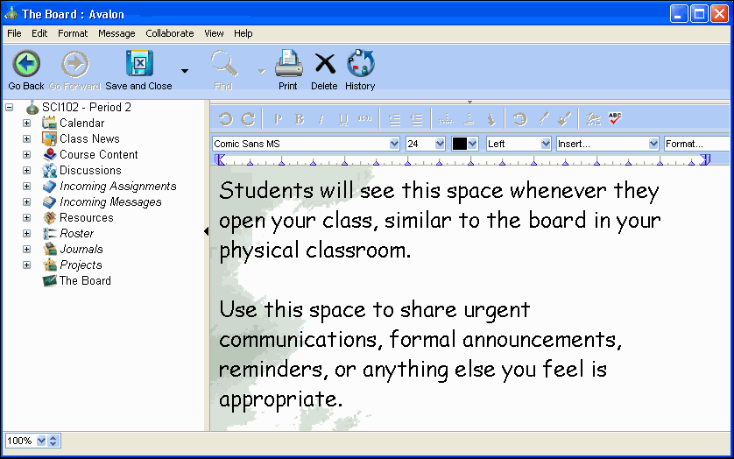734x459 pixels.
Task: Expand the Course Content tree node
Action: click(26, 155)
